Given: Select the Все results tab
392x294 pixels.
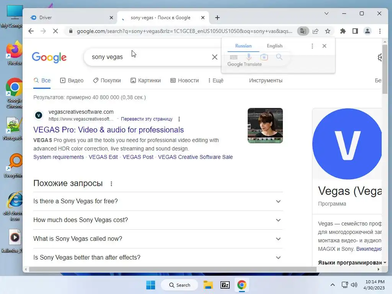Looking at the screenshot, I should click(42, 80).
